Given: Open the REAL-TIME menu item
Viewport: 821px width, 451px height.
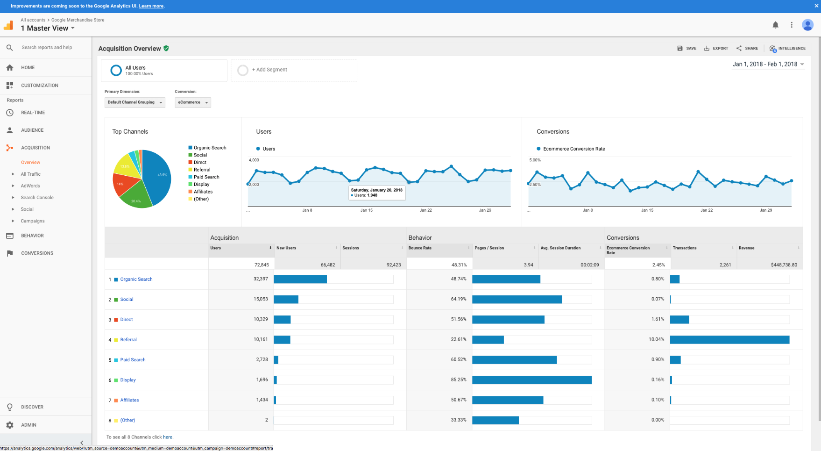Looking at the screenshot, I should point(33,113).
